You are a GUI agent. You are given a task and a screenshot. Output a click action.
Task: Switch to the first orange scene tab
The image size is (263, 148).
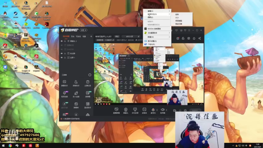pos(66,36)
